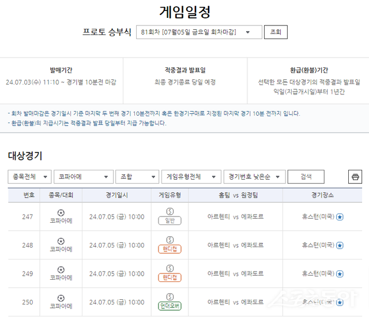Click the star icon in row 248
Screen dimensions: 369x320
tap(340, 245)
